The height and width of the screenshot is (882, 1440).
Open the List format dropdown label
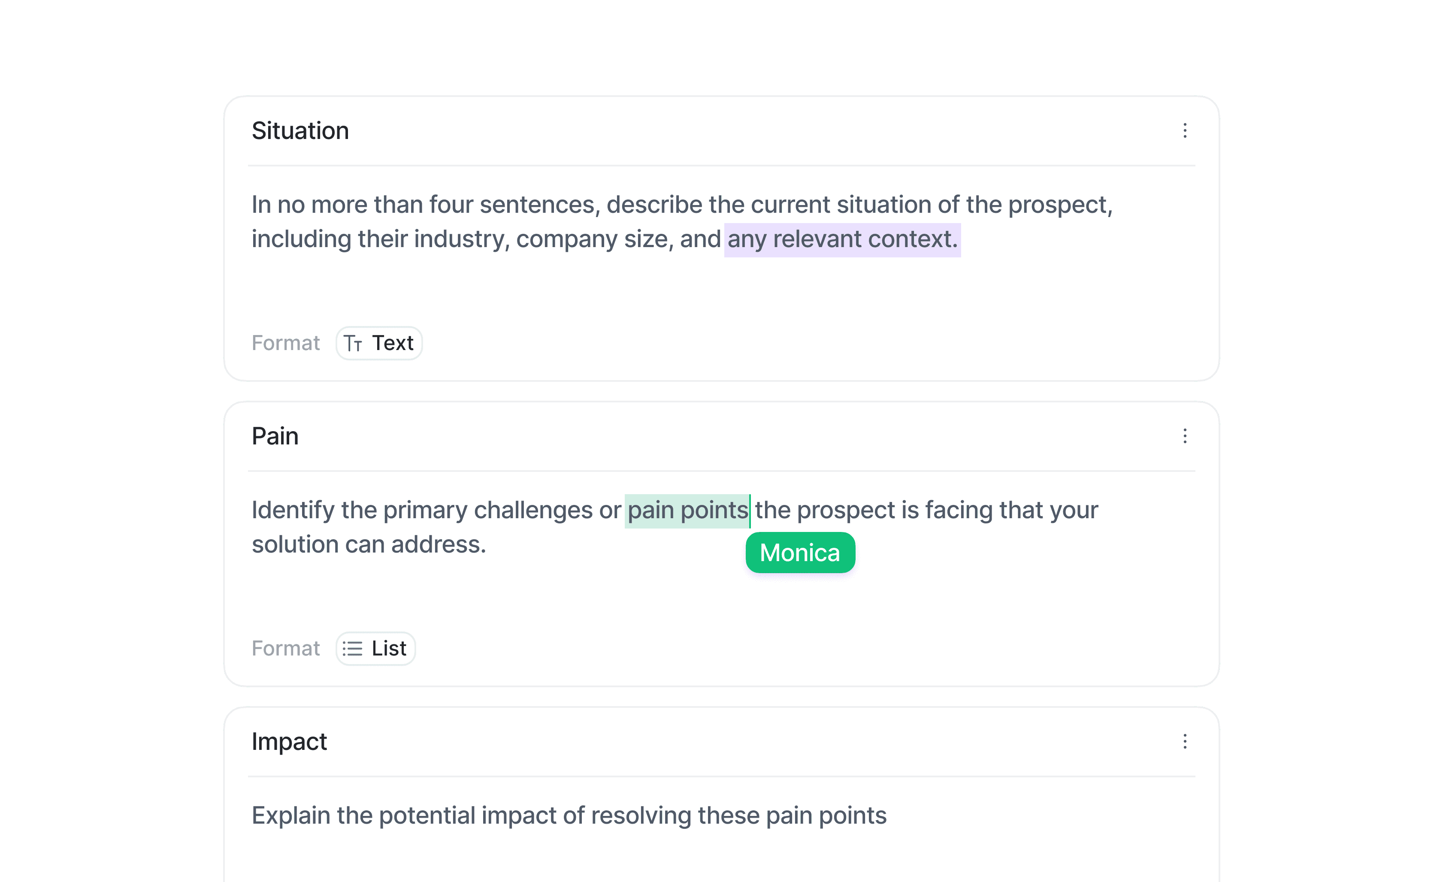[x=389, y=648]
